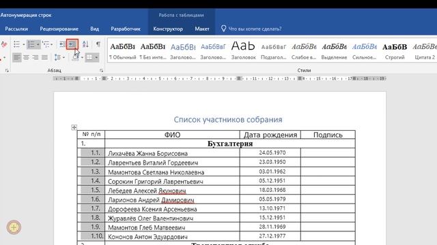The image size is (437, 245).
Task: Apply the Обычный style
Action: [122, 50]
